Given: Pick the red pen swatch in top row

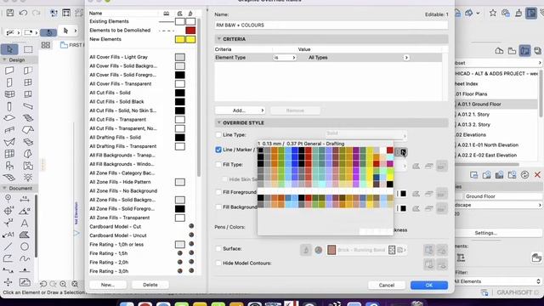Looking at the screenshot, I should [x=389, y=150].
